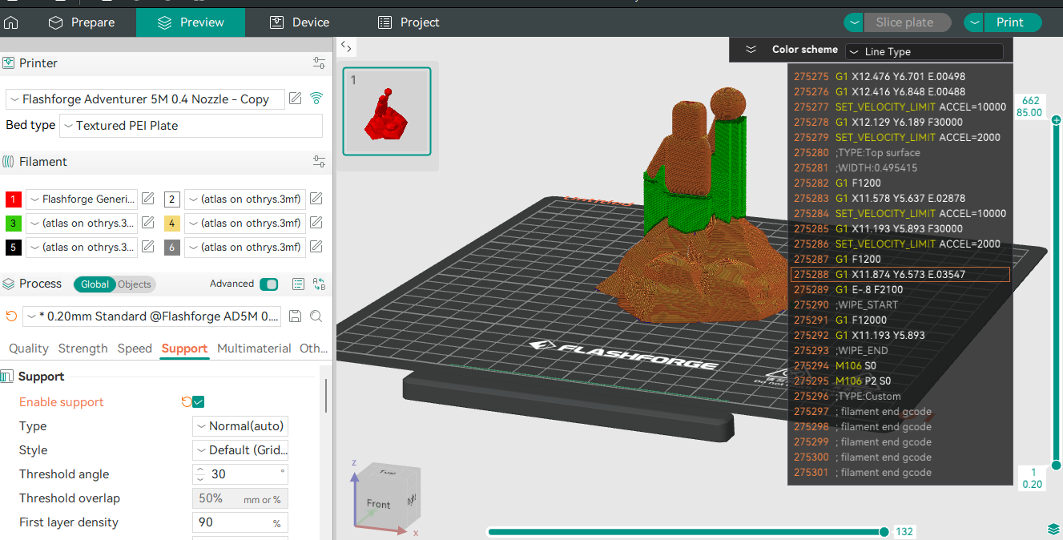Edit filament 3 preset

(148, 223)
